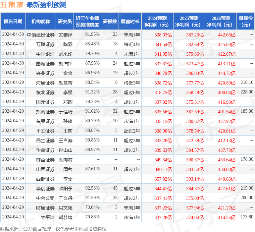The width and height of the screenshot is (255, 232).
Task: Click researcher name 安雅泽
Action: 65,35
